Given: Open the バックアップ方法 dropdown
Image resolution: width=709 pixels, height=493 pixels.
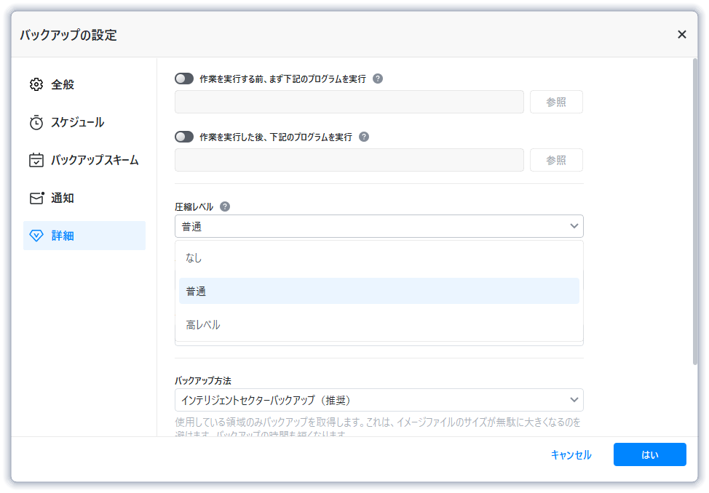Looking at the screenshot, I should [x=379, y=400].
